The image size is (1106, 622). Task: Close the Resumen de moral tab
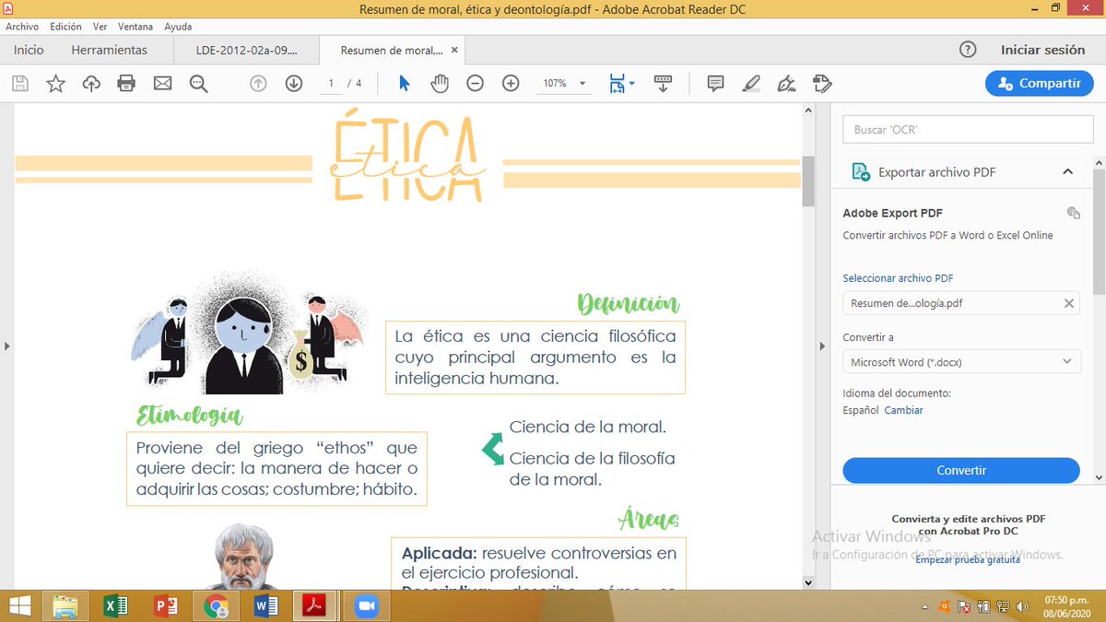(454, 50)
